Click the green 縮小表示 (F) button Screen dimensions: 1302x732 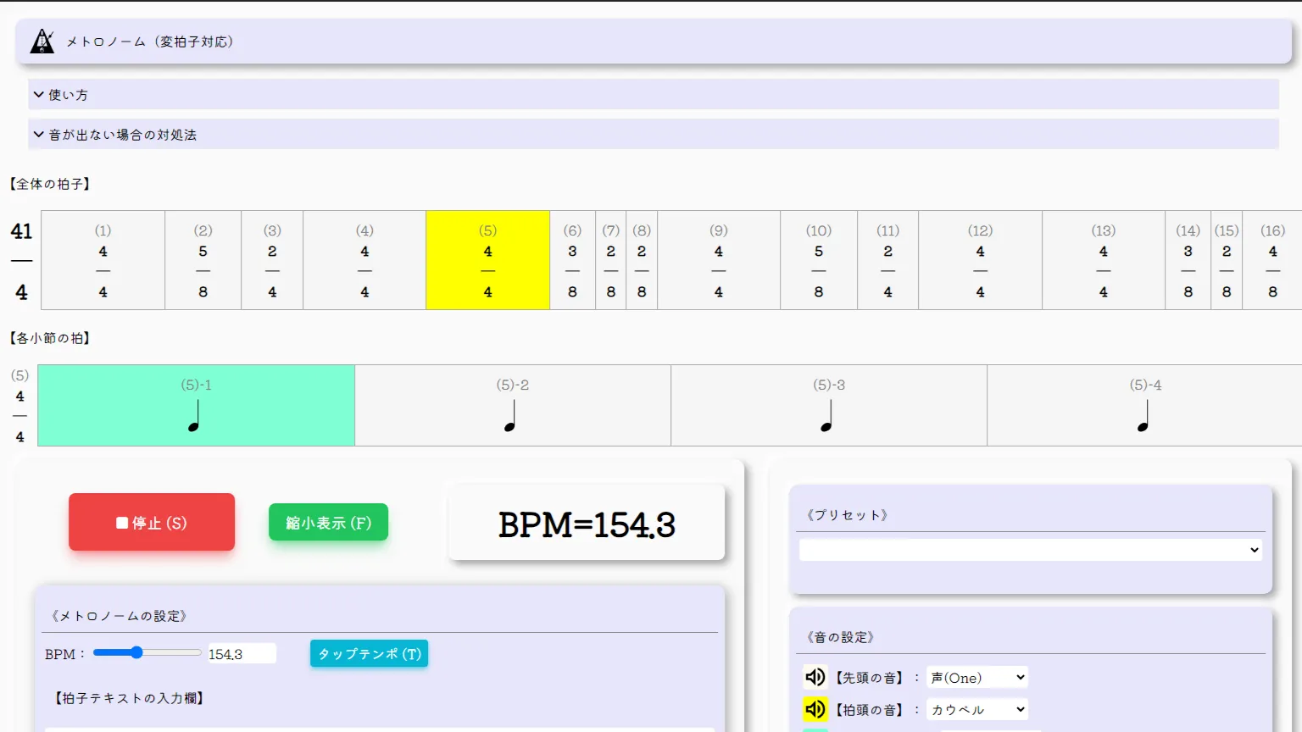click(x=329, y=522)
